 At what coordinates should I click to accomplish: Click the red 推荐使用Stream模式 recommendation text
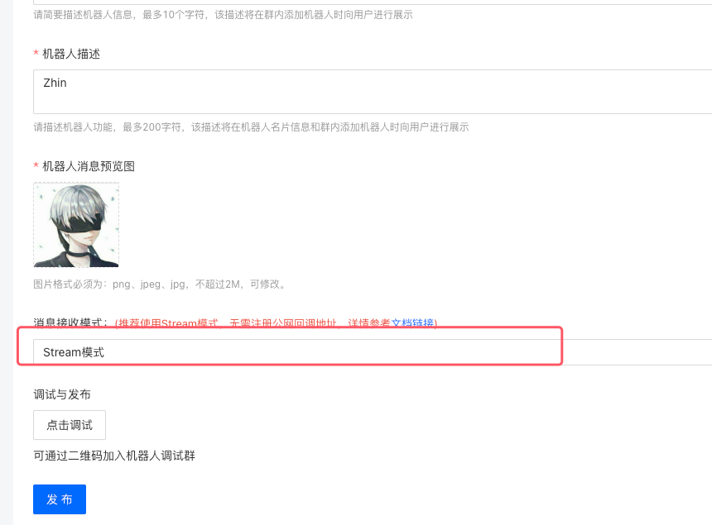167,322
